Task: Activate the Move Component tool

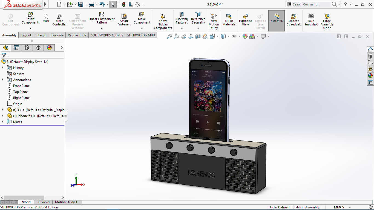Action: tap(142, 18)
